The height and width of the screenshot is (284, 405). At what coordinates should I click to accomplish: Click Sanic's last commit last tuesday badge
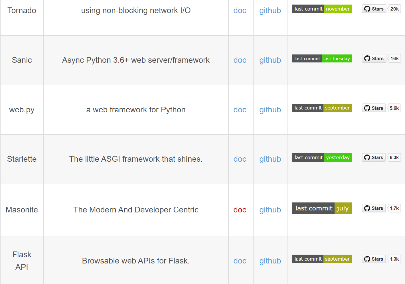coord(322,58)
